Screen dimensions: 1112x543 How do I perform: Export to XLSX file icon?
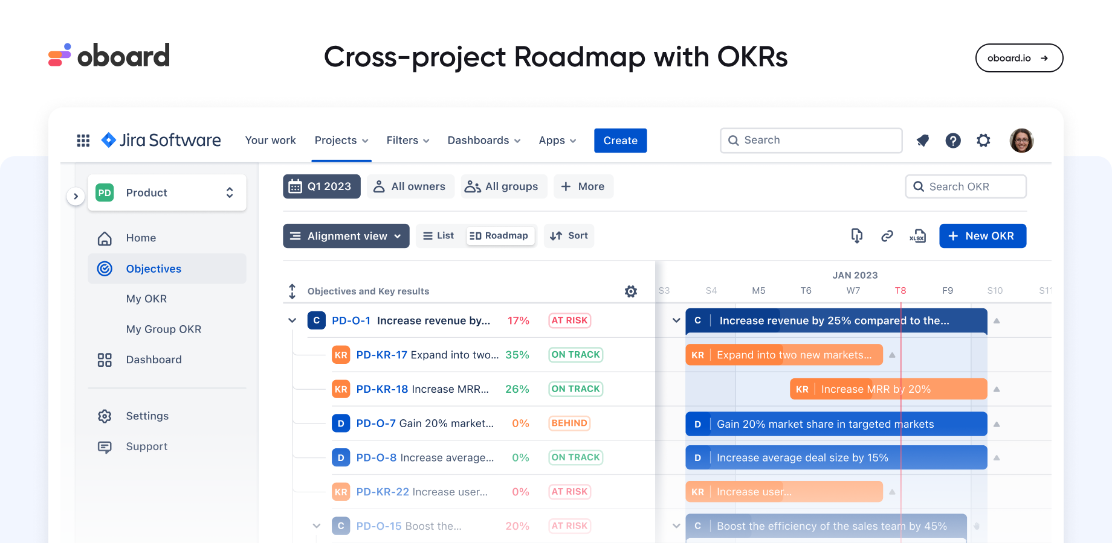pyautogui.click(x=917, y=236)
